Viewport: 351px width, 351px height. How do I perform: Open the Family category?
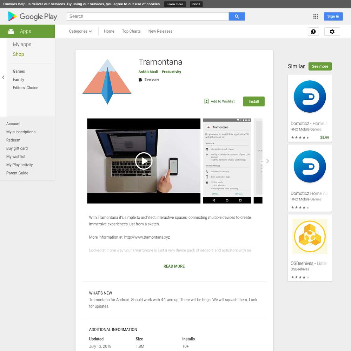(x=18, y=79)
